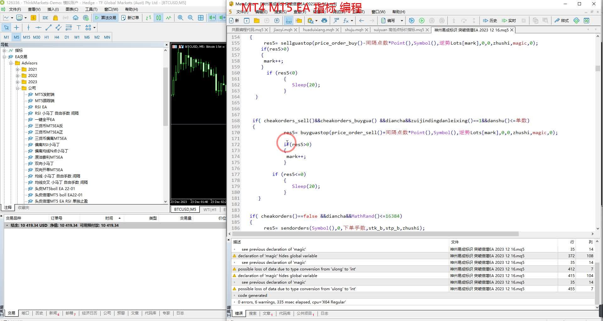Switch chart to bar chart style
Screen dimensions: 603x321
tap(148, 18)
